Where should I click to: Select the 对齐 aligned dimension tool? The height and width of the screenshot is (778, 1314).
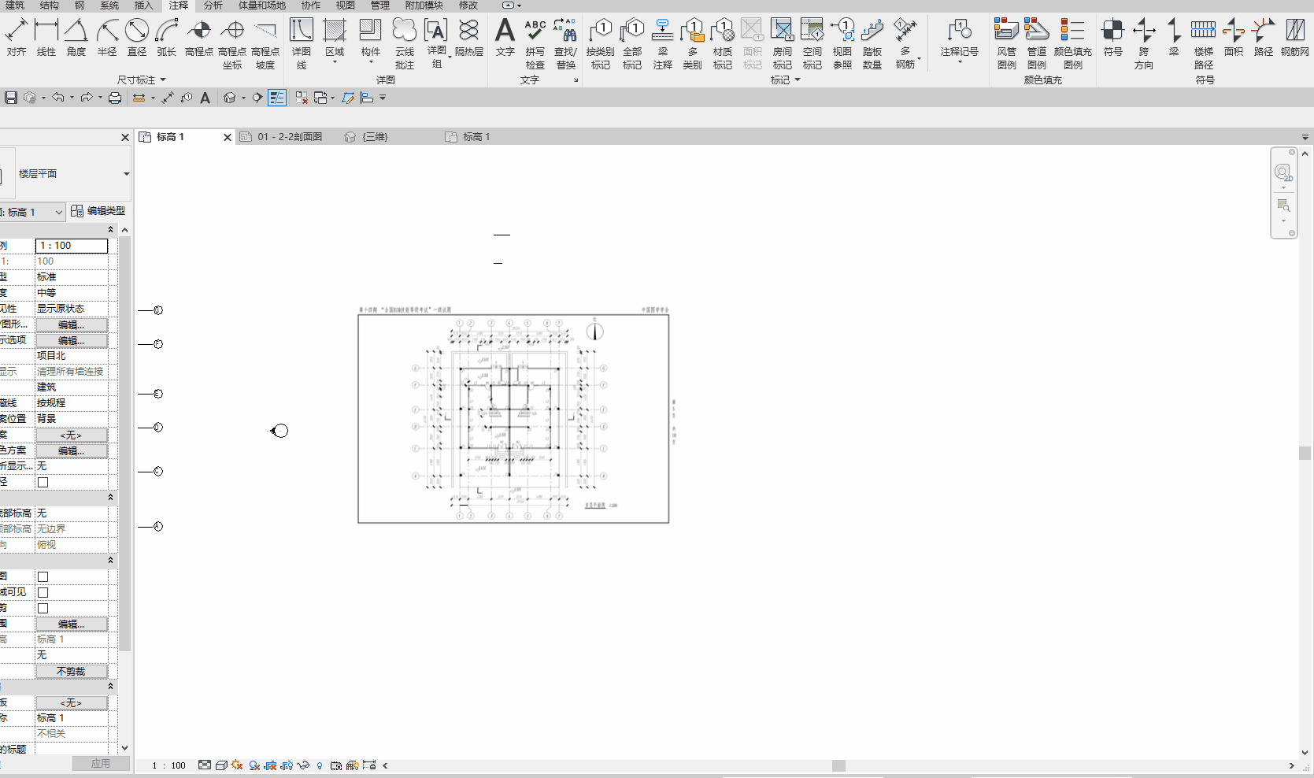(x=17, y=38)
